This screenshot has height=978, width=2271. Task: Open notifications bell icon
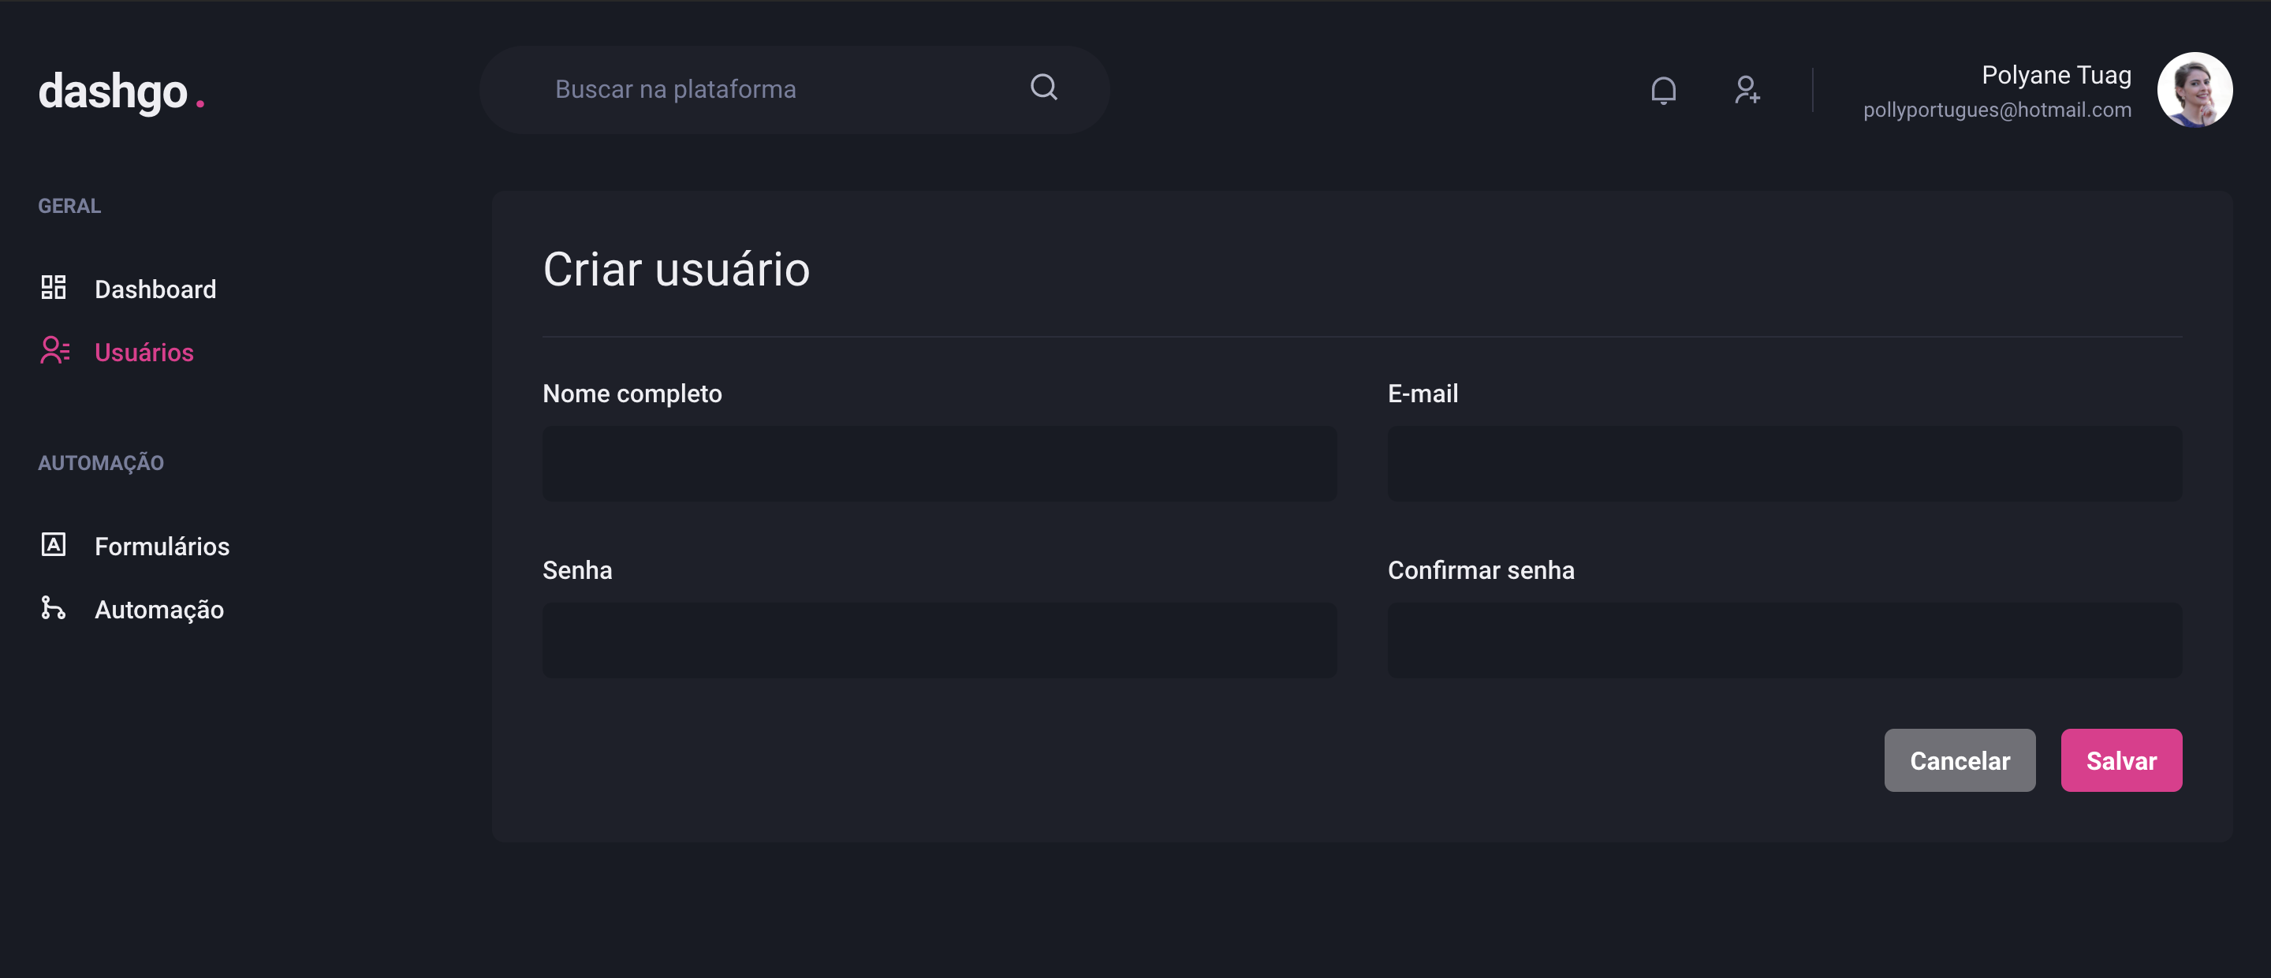1663,90
